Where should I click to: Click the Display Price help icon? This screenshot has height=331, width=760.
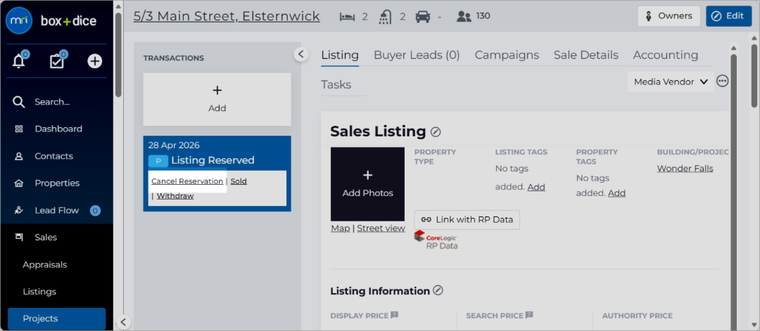tap(395, 315)
